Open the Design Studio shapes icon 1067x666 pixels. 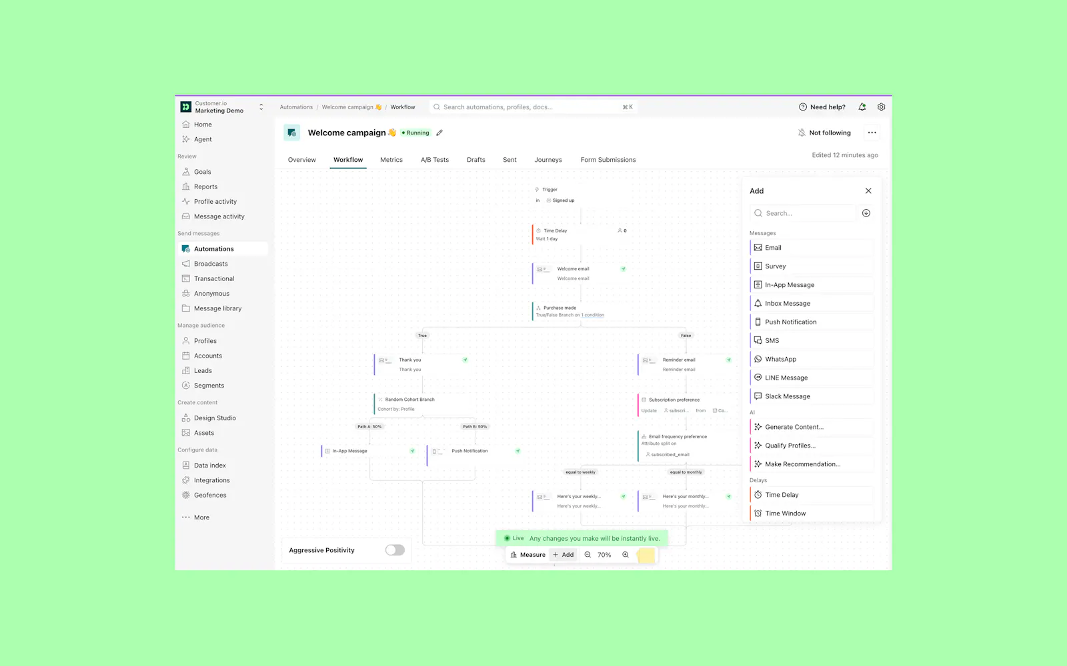pyautogui.click(x=186, y=418)
